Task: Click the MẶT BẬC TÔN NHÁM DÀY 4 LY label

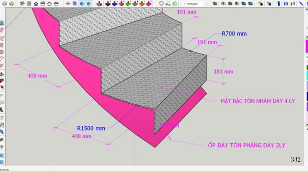Action: (x=257, y=101)
